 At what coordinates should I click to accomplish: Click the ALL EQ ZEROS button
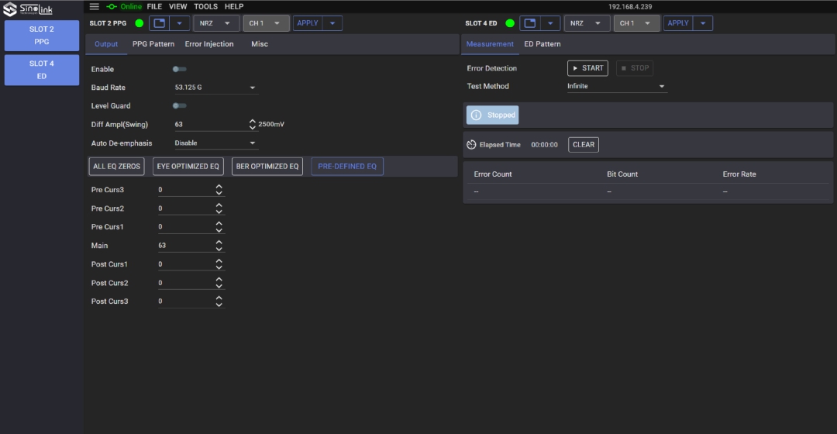click(116, 166)
